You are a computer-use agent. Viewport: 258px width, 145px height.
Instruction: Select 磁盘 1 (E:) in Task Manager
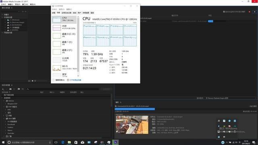click(64, 43)
